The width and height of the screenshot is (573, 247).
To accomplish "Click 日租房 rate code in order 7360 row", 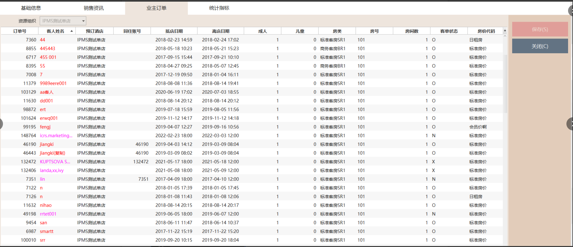I will (476, 40).
